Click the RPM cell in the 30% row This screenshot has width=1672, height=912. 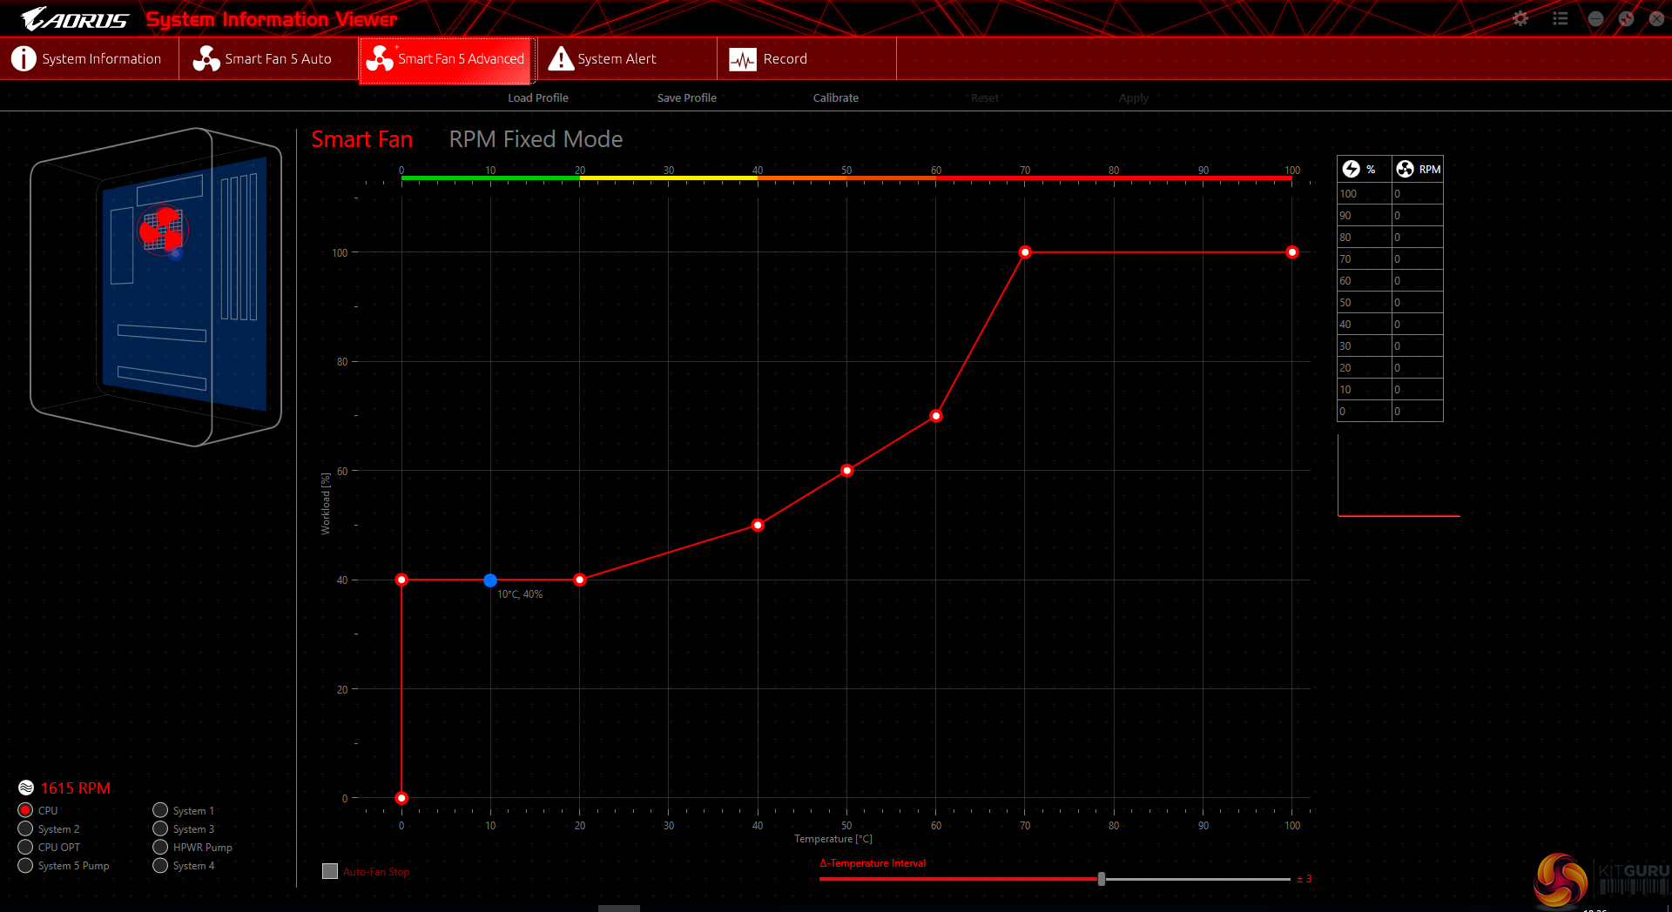[1417, 345]
